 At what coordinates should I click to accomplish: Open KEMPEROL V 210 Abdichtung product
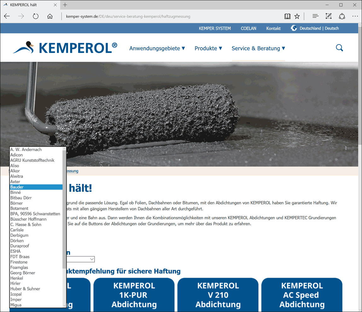click(x=218, y=295)
